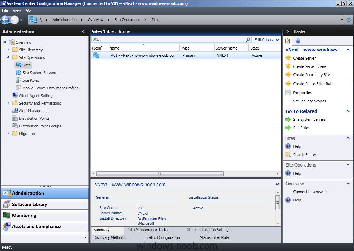Click Administration in the breadcrumb
Screen dimensions: 354x251
(x=65, y=20)
